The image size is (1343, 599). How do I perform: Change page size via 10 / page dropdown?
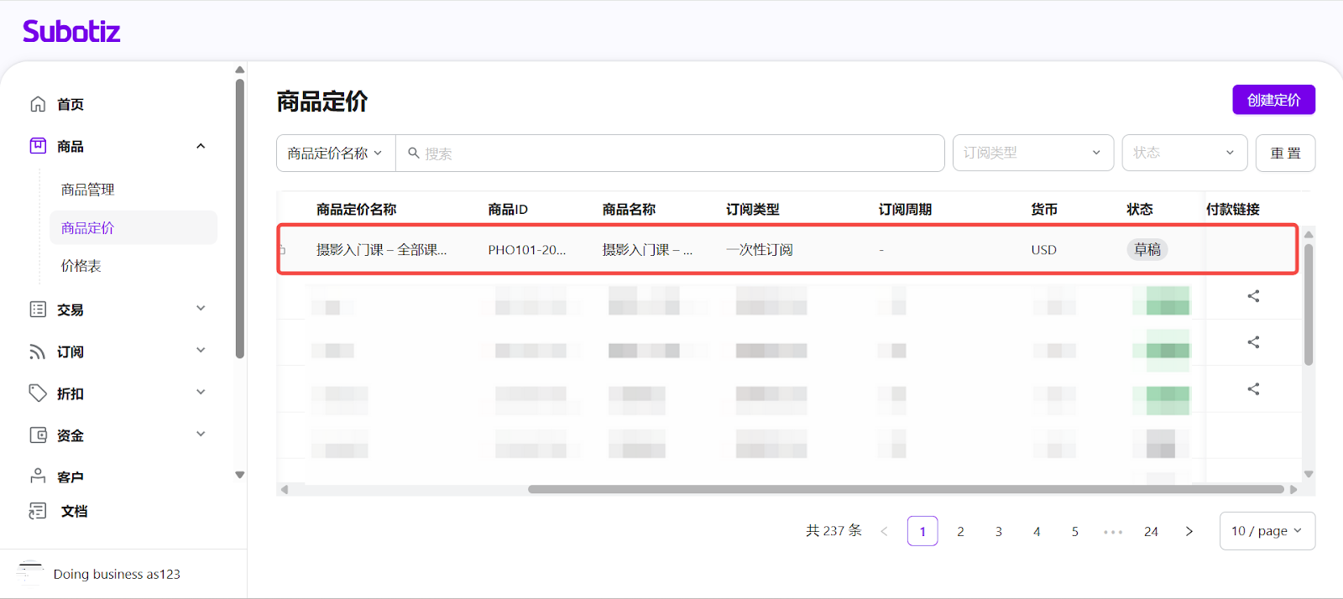pos(1267,531)
